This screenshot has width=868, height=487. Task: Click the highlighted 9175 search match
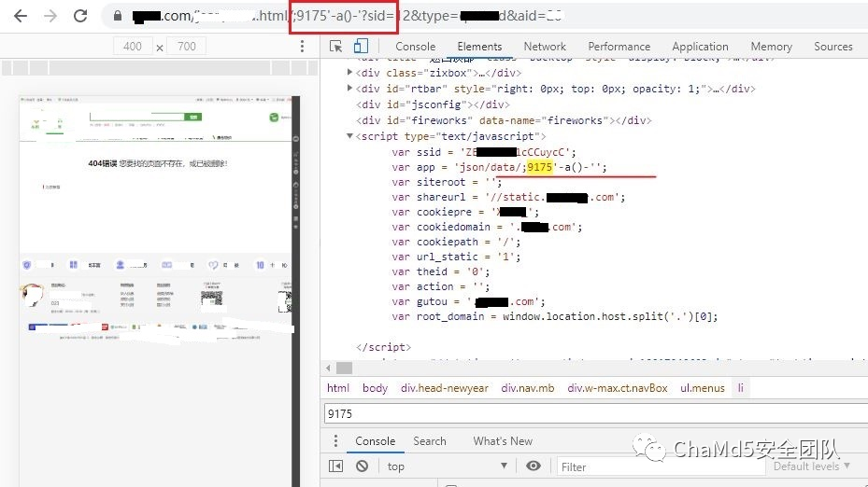point(540,167)
